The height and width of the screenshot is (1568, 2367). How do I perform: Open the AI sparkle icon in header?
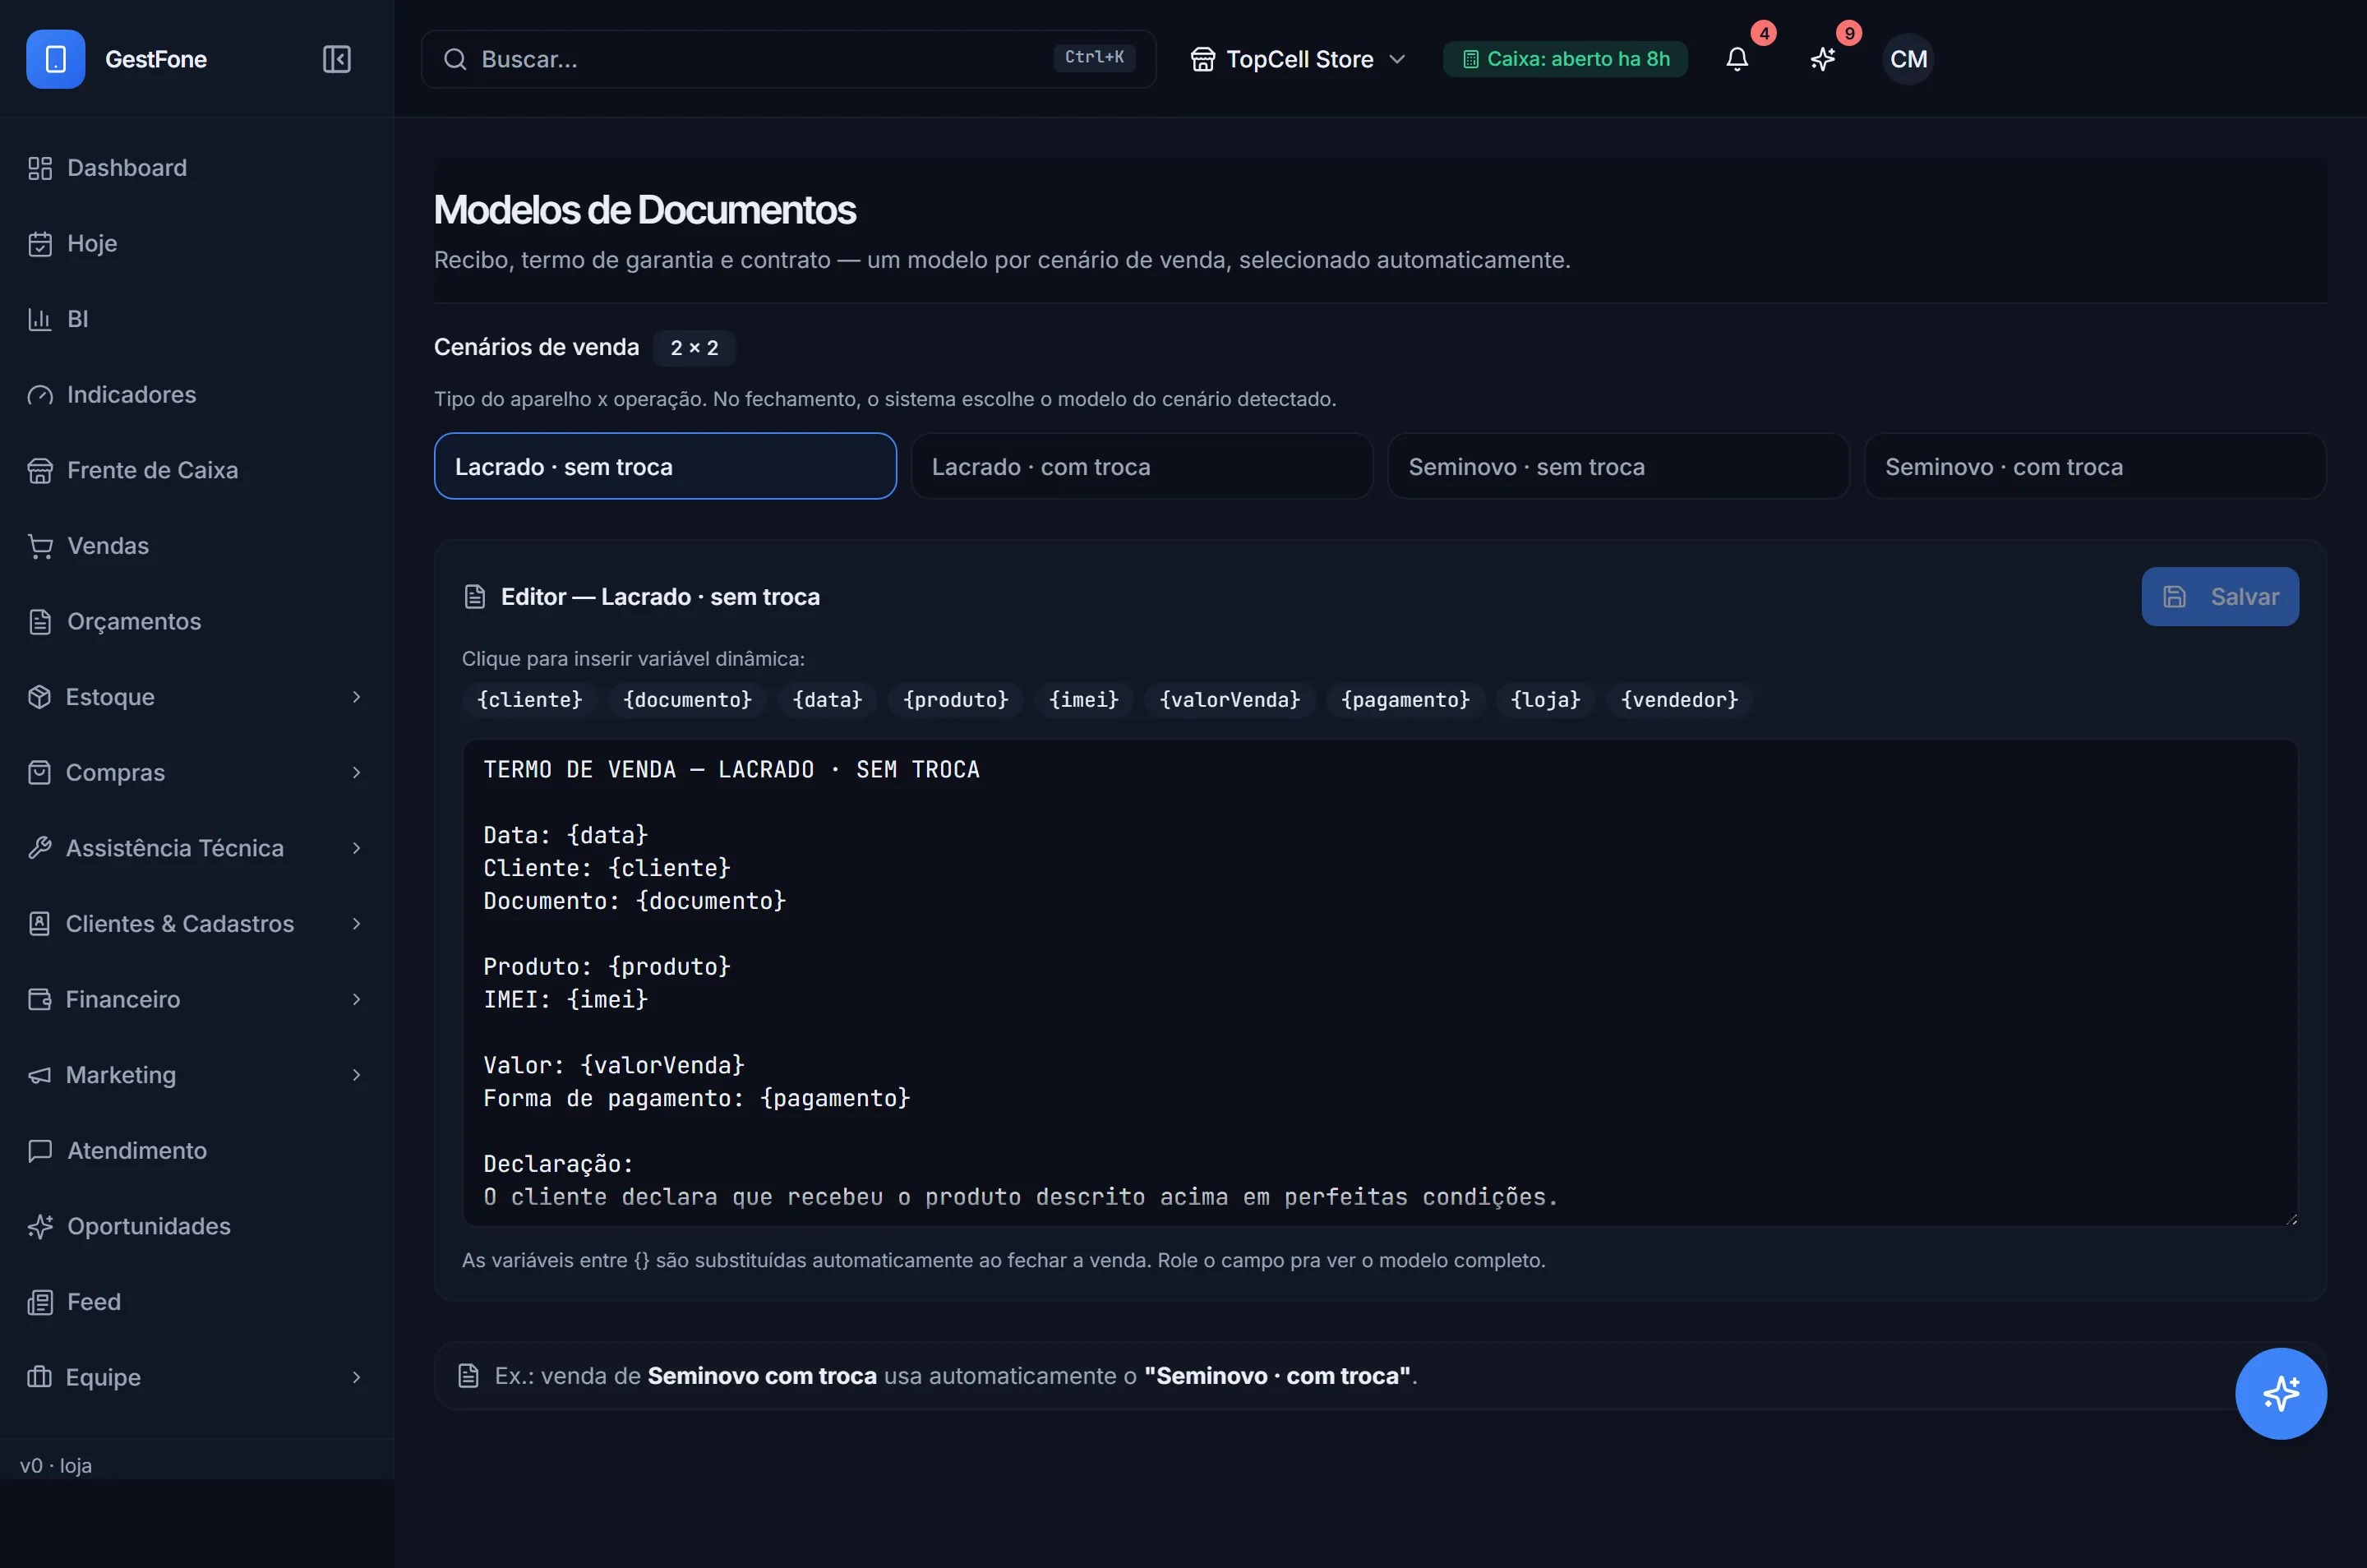tap(1823, 59)
